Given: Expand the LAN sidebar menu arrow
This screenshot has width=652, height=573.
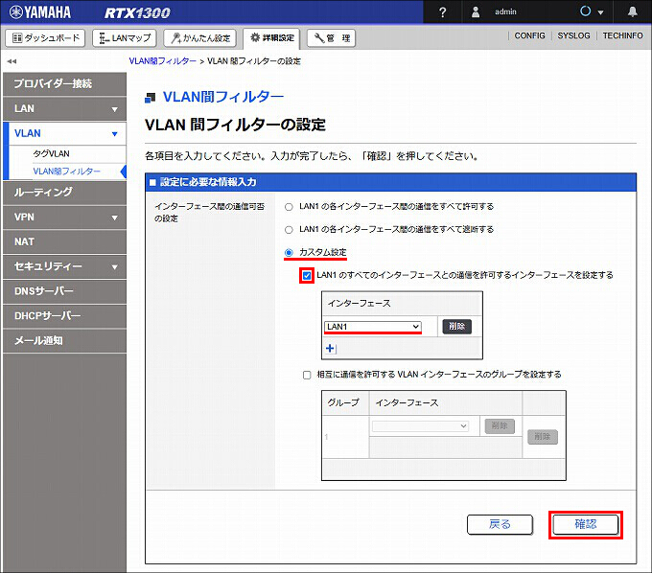Looking at the screenshot, I should point(115,109).
